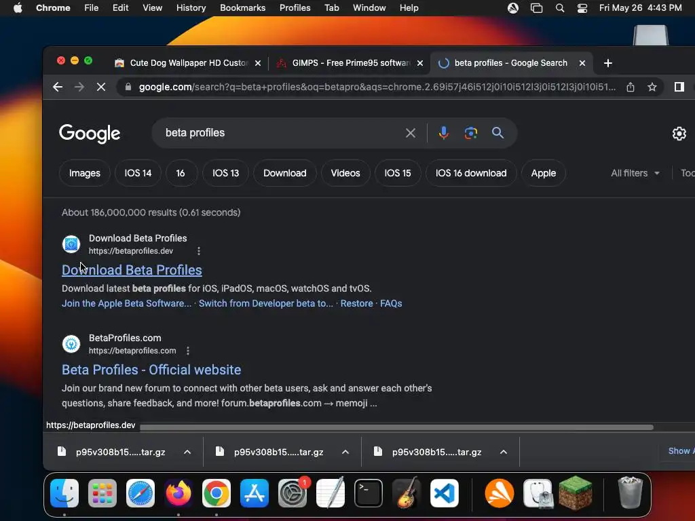695x521 pixels.
Task: Close the beta profiles Google Search tab
Action: tap(582, 63)
